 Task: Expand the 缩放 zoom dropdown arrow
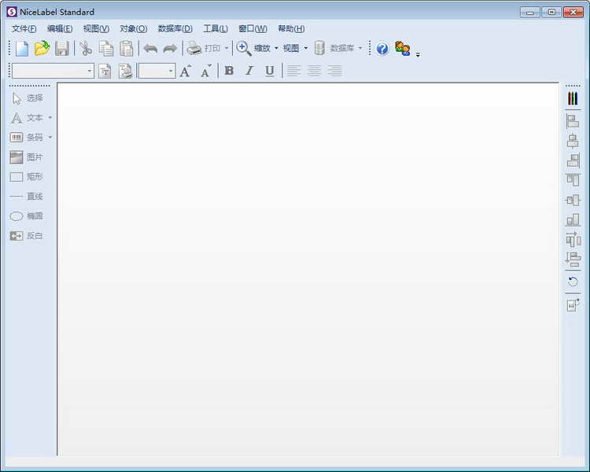[x=277, y=48]
